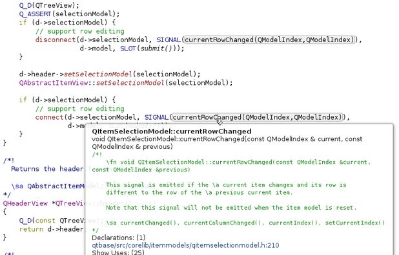The image size is (399, 255).
Task: Click second '// support row editing' comment
Action: [x=79, y=109]
